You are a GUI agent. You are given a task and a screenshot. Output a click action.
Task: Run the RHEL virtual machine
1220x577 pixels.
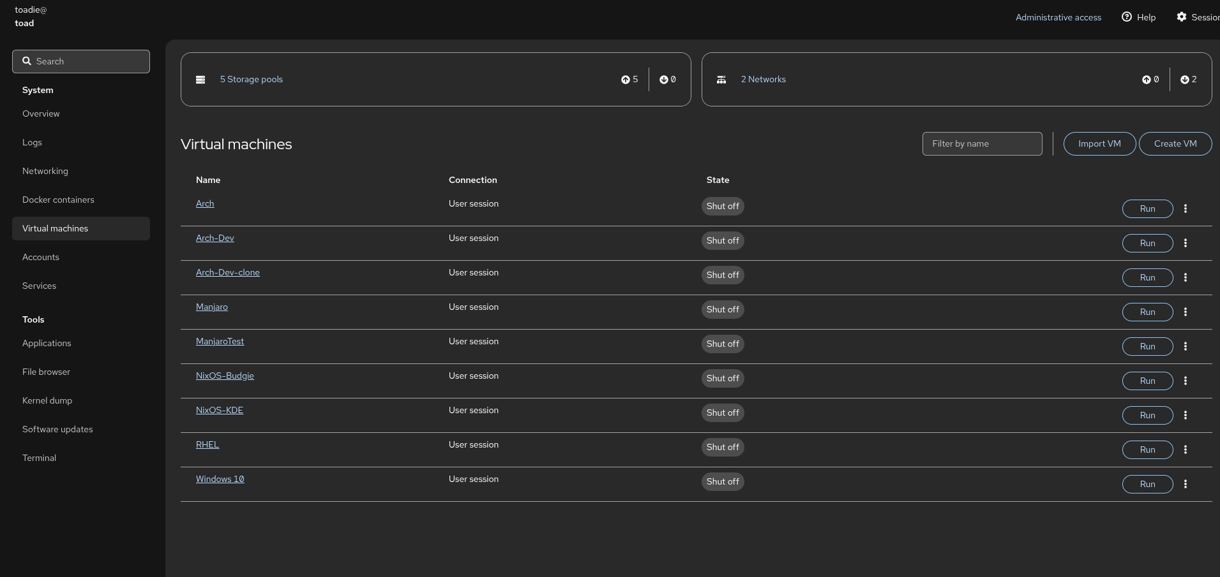tap(1147, 449)
